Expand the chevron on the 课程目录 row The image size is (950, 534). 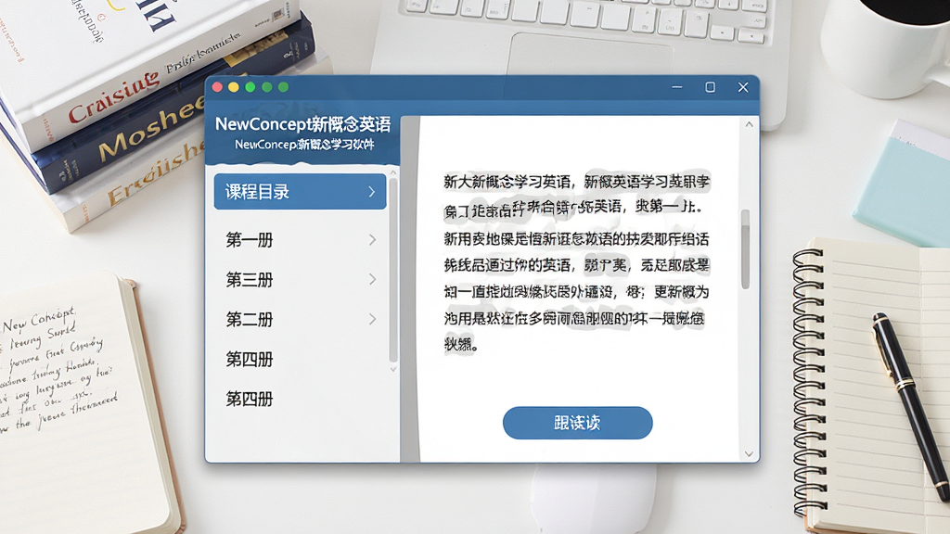click(372, 192)
